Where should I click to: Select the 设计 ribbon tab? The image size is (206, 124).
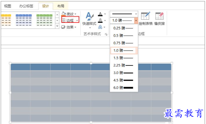click(x=46, y=6)
